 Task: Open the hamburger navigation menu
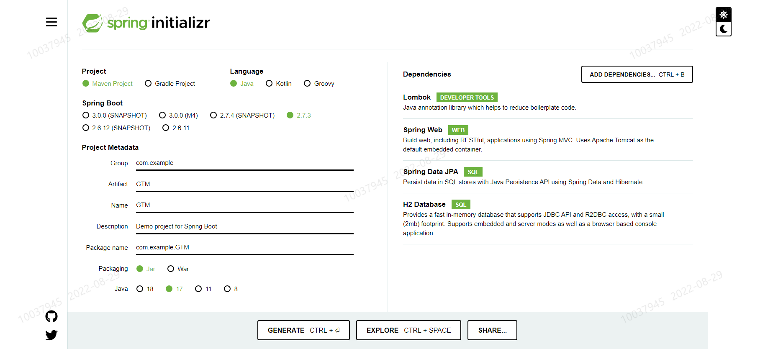pos(51,22)
